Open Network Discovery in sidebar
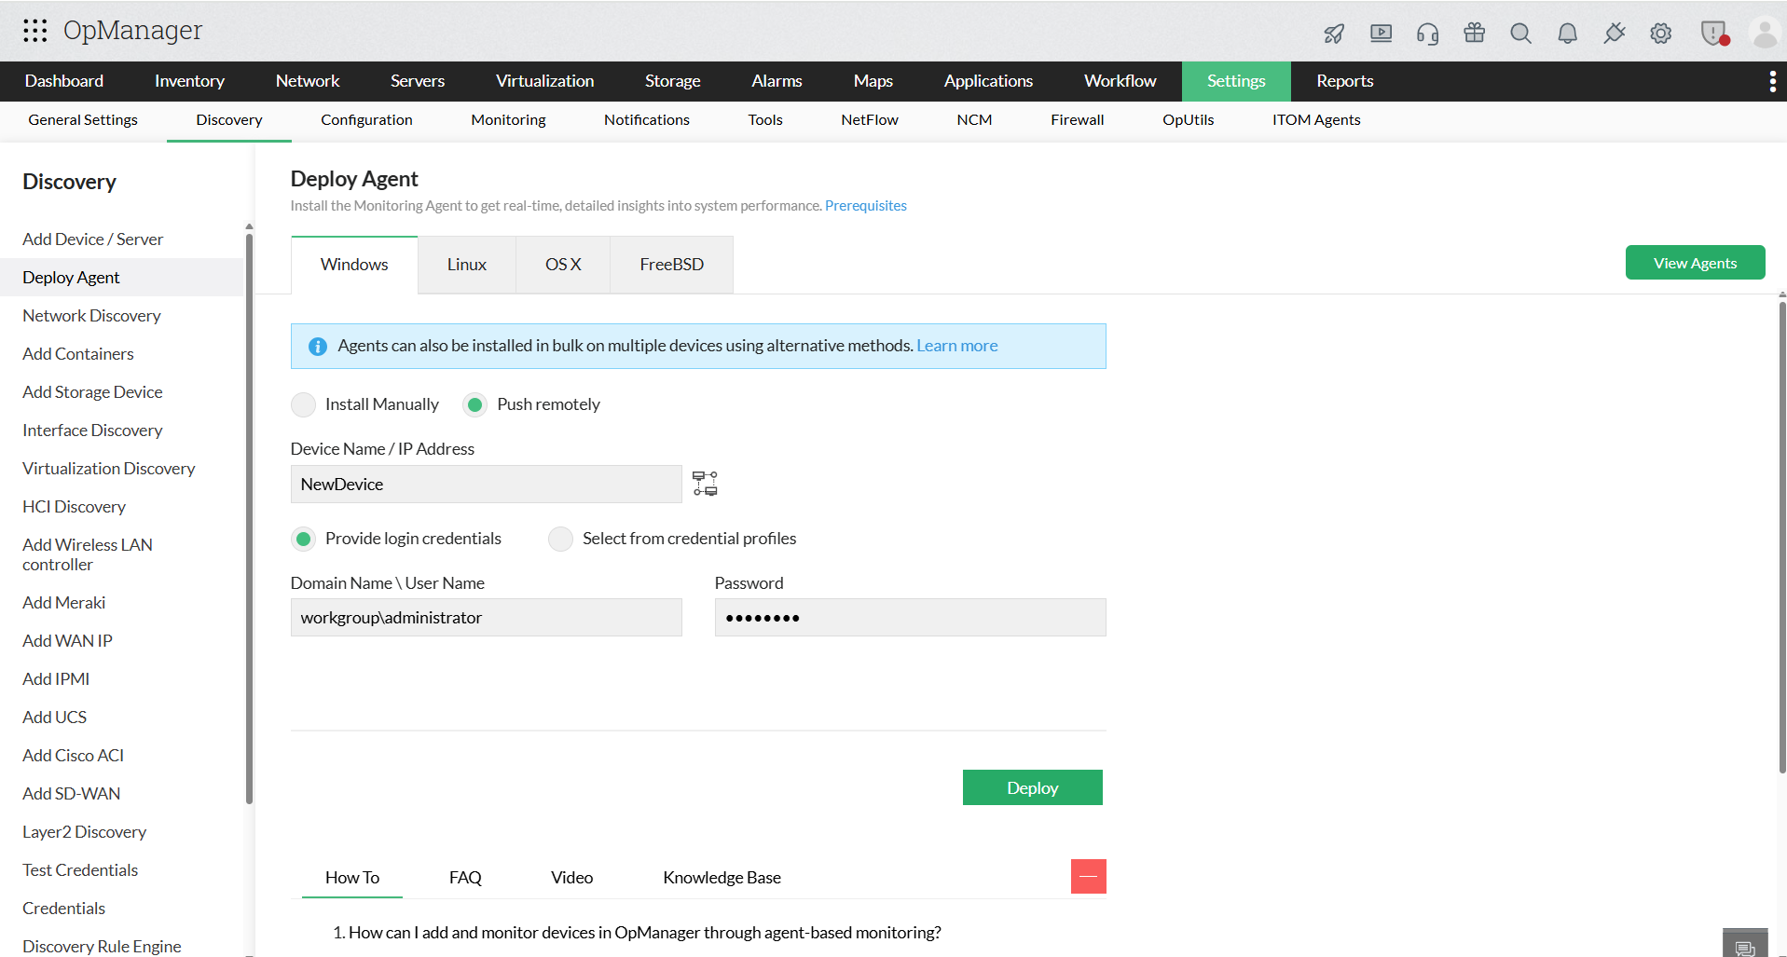 click(x=91, y=316)
